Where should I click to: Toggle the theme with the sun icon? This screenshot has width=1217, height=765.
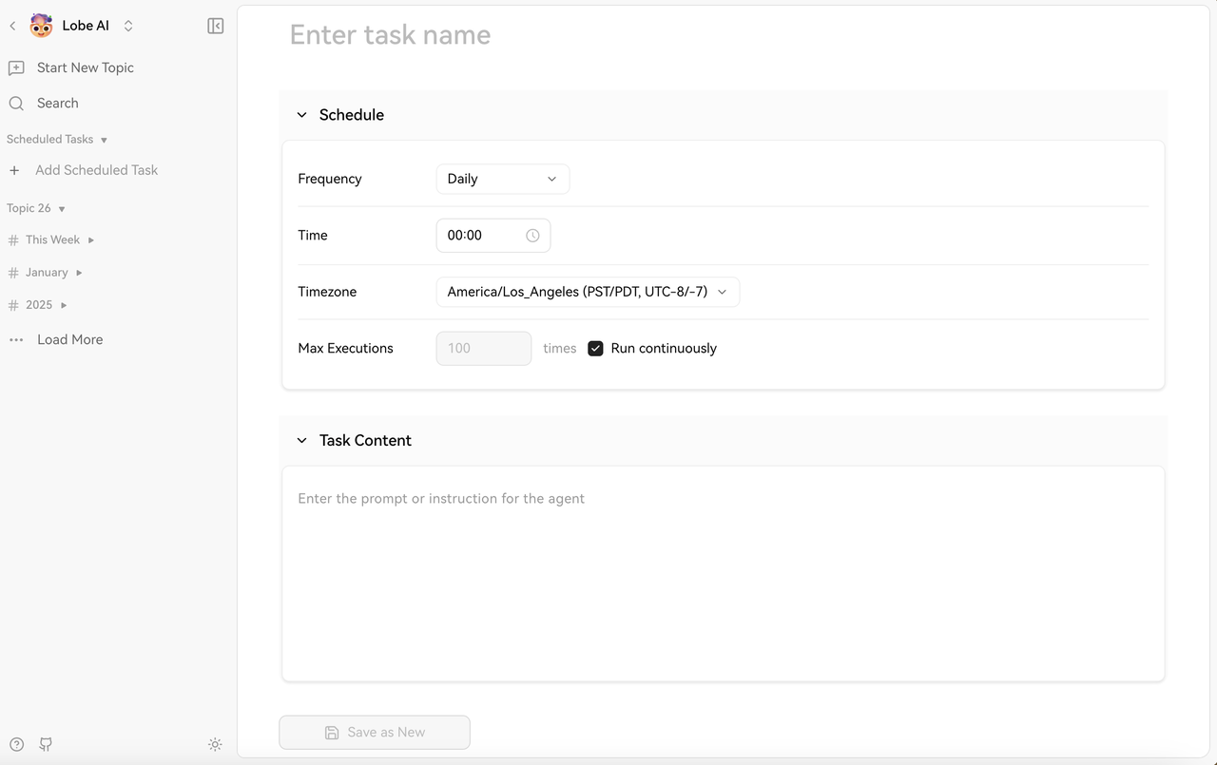tap(215, 744)
